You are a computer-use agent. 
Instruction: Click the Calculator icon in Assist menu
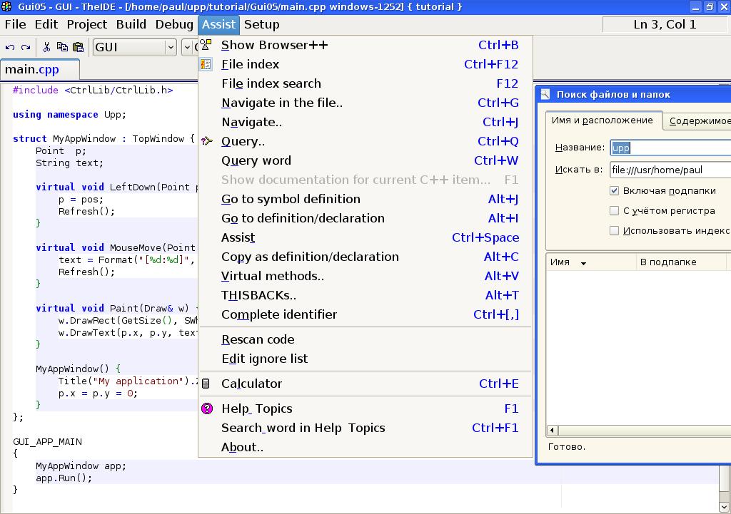(206, 384)
